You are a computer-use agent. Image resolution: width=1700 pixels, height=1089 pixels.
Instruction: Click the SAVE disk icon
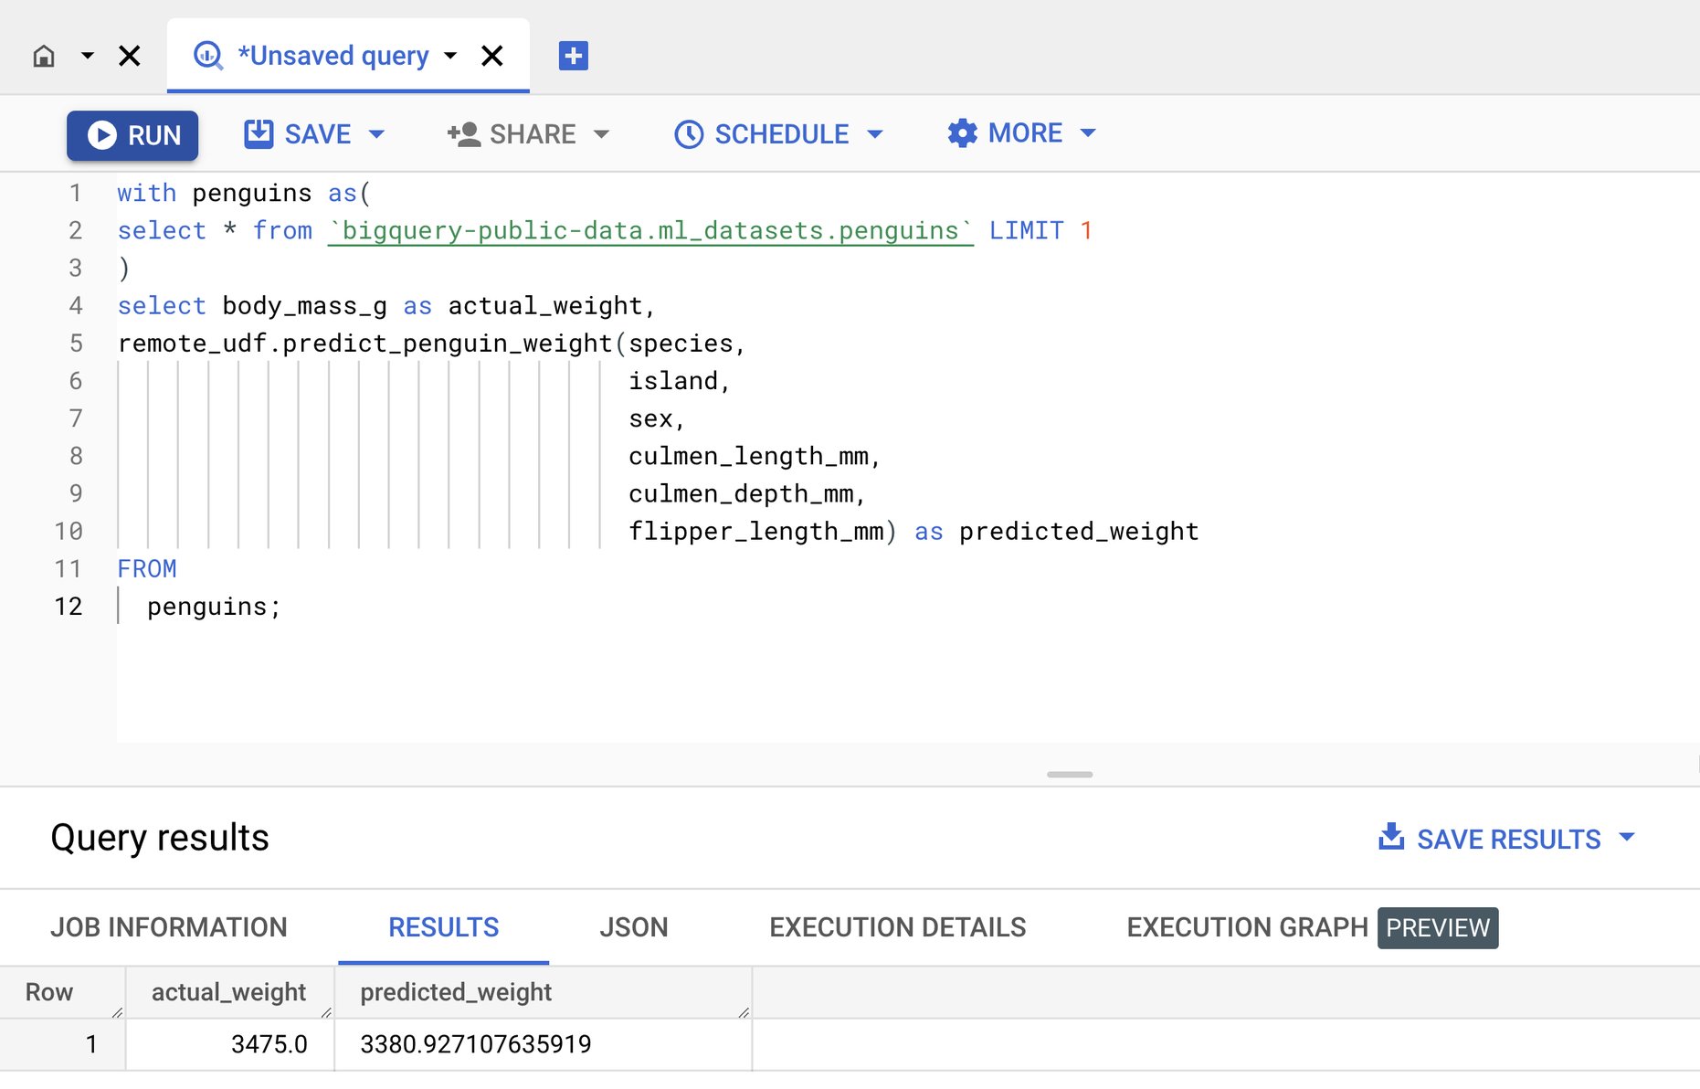click(259, 133)
